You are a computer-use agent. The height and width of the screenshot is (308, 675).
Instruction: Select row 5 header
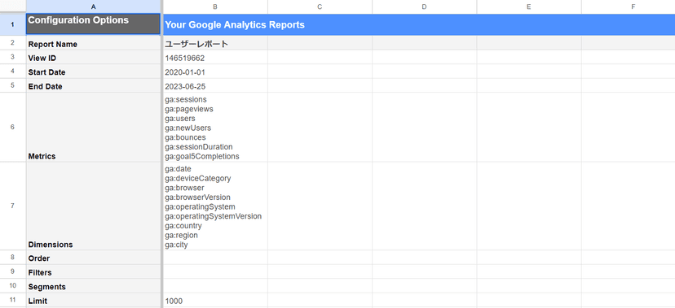12,85
